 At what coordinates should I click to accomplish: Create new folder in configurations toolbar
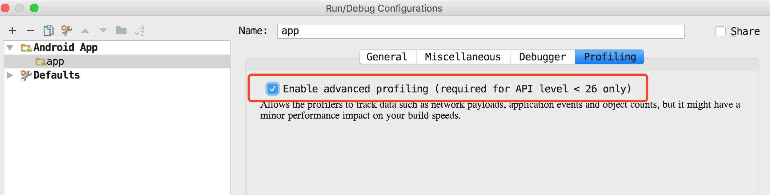pos(121,30)
